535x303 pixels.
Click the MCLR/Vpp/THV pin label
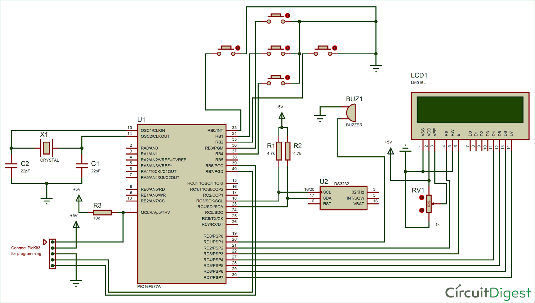(156, 212)
